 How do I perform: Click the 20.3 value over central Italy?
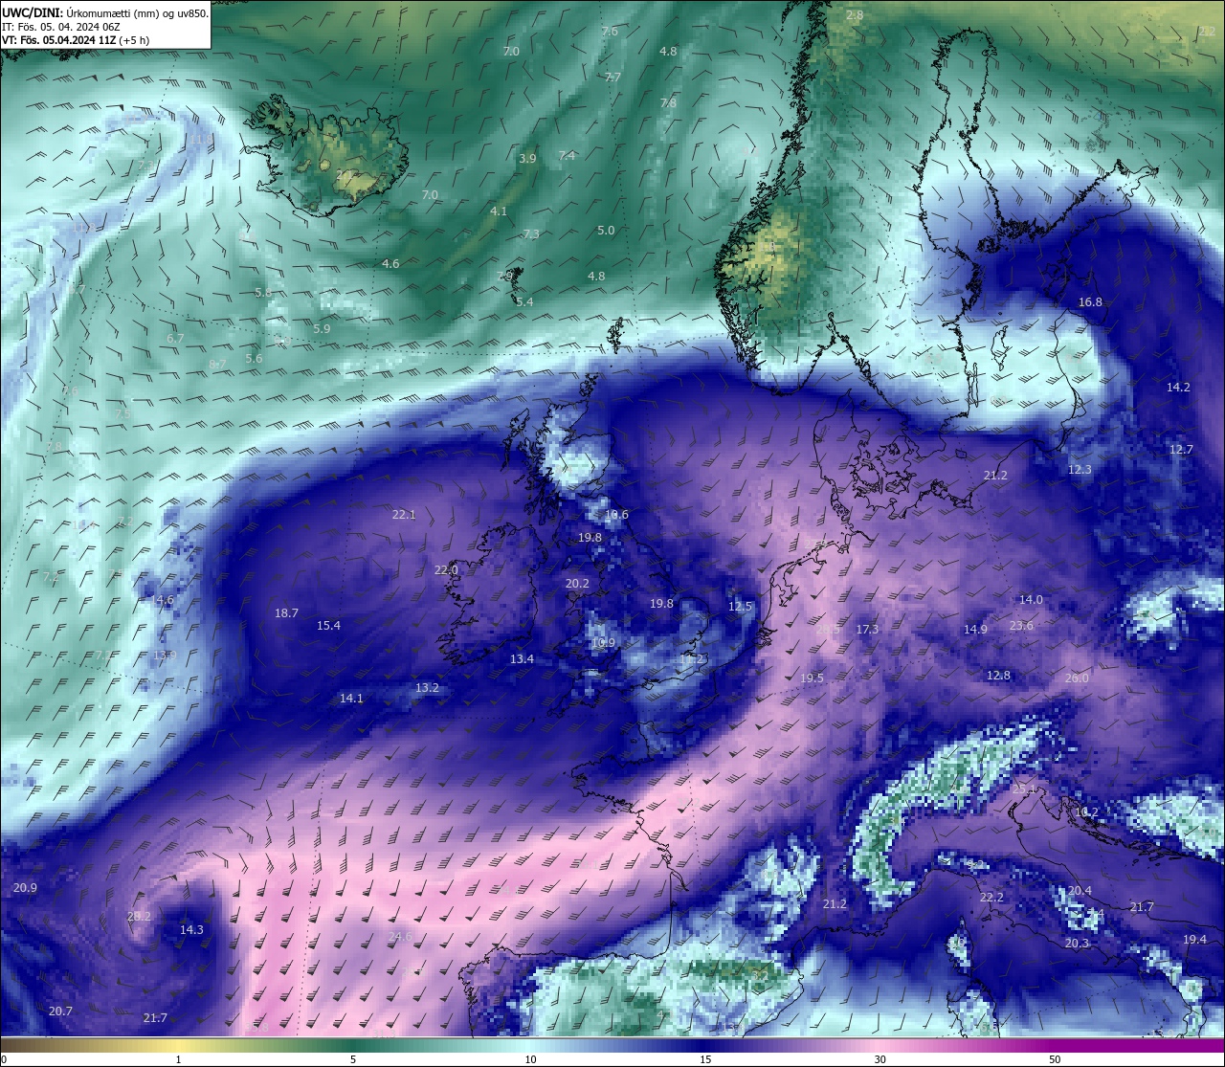pos(1077,944)
